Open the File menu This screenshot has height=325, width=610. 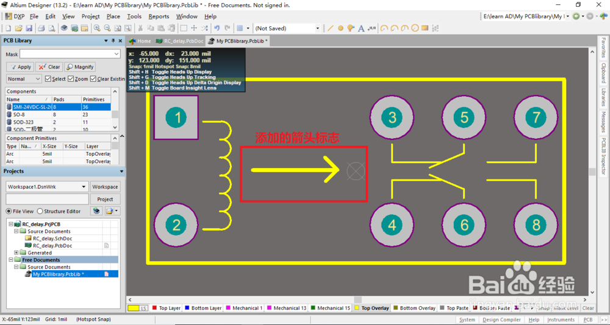click(x=34, y=16)
